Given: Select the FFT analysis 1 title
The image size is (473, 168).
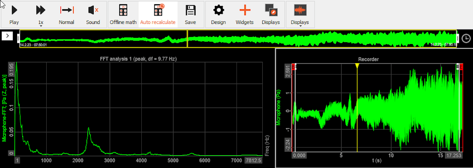Looking at the screenshot, I should click(138, 59).
